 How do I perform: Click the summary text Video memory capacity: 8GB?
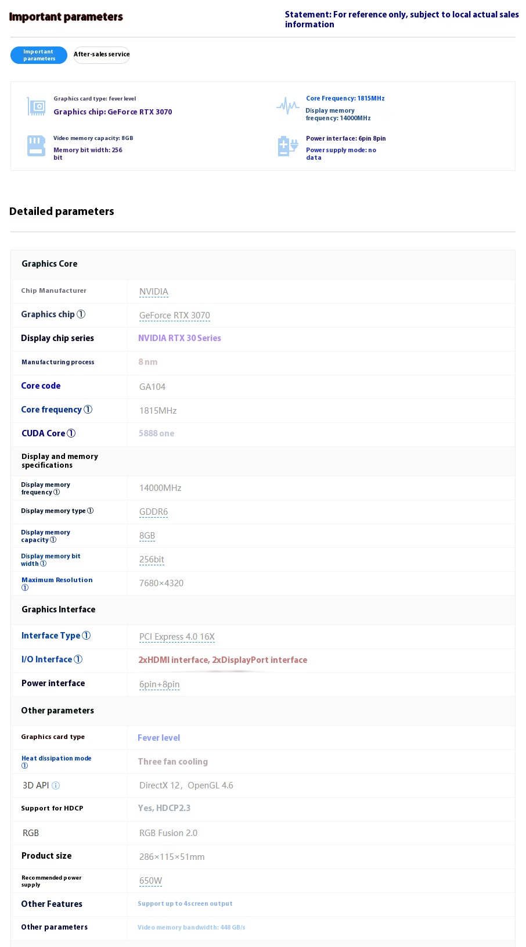(x=93, y=138)
